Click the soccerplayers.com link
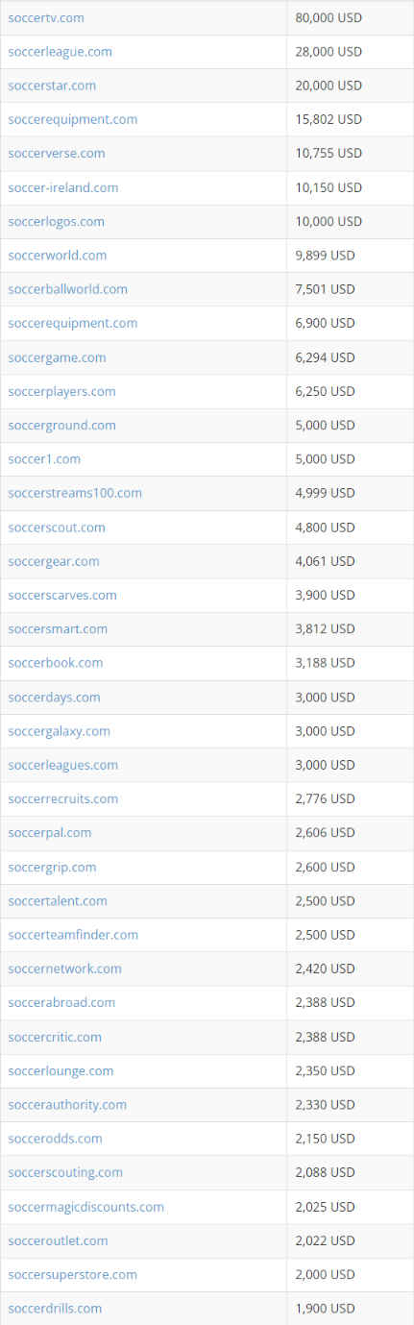The width and height of the screenshot is (414, 1325). 61,391
